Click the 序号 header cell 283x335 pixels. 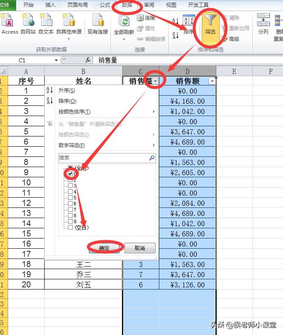26,81
